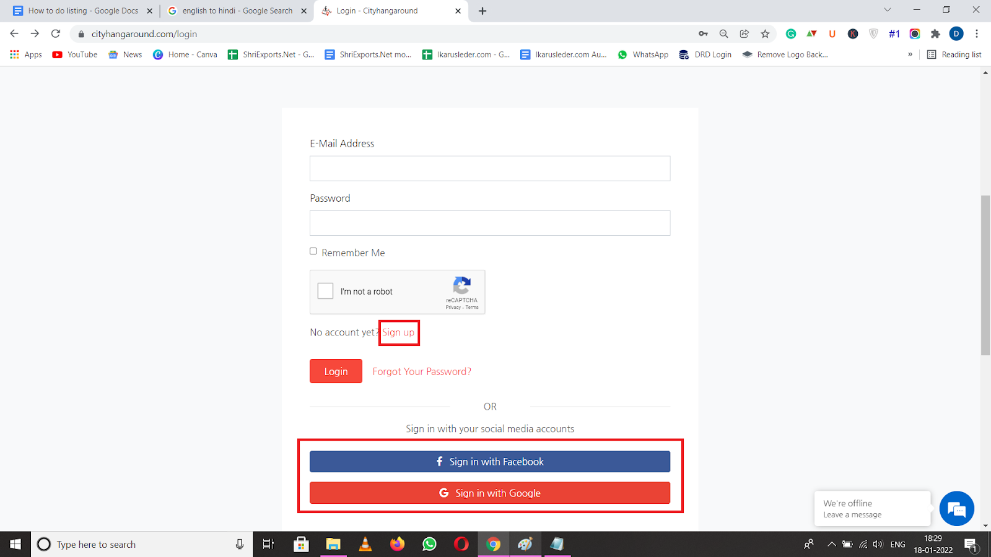This screenshot has height=557, width=991.
Task: Open WhatsApp from the taskbar
Action: click(x=429, y=544)
